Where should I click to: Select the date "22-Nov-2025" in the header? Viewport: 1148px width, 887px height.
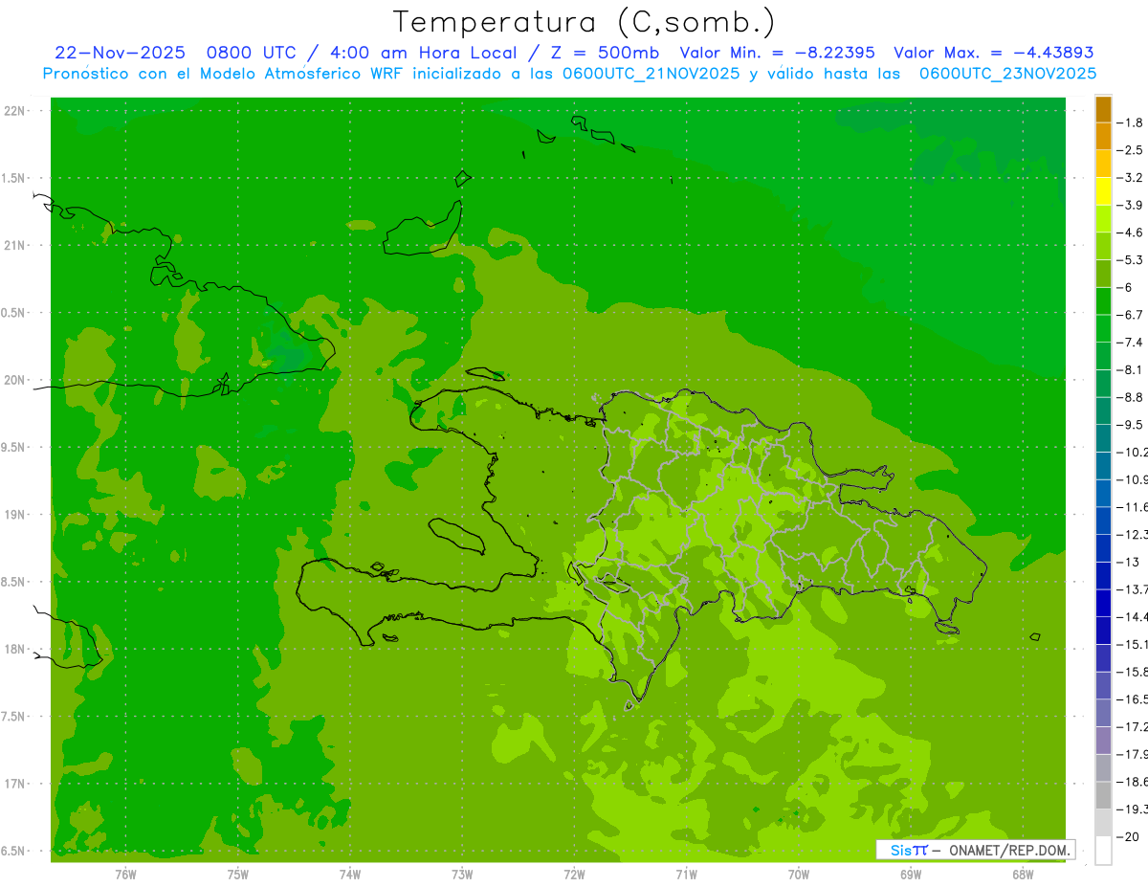coord(120,53)
